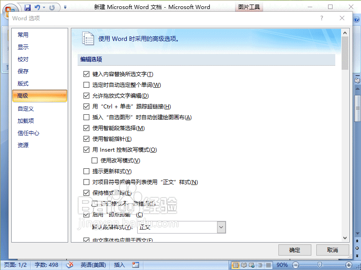Toggle 使用智能段落选择 checkbox
This screenshot has width=361, height=270.
(x=86, y=128)
